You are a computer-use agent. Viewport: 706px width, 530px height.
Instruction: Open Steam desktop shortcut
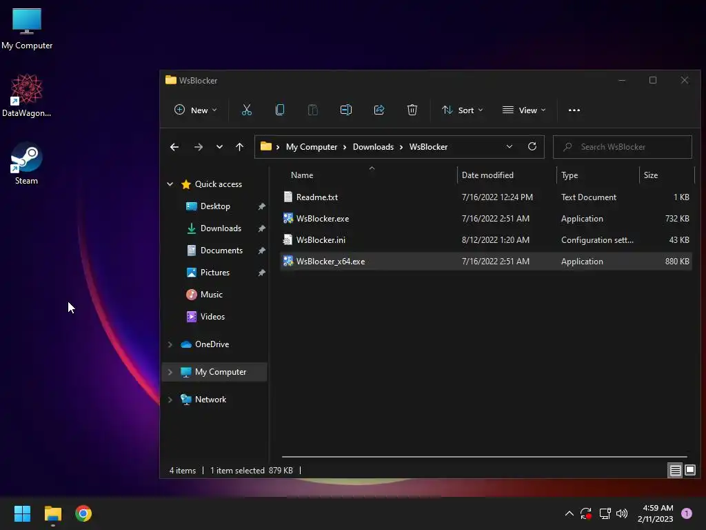tap(26, 163)
